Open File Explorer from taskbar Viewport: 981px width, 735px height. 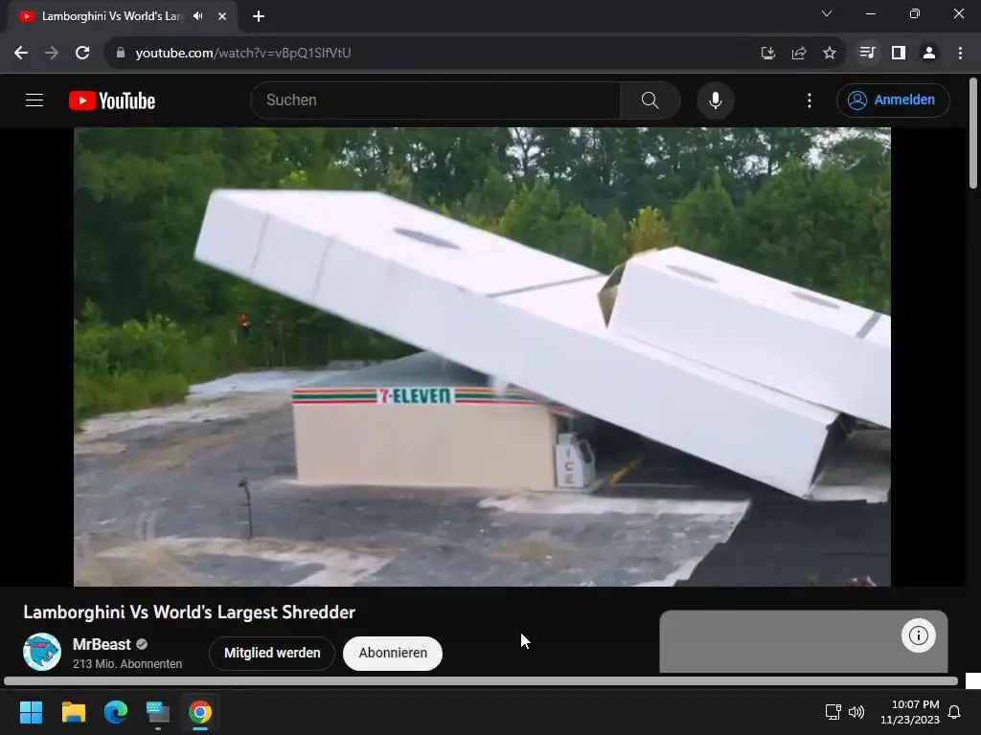pyautogui.click(x=73, y=712)
